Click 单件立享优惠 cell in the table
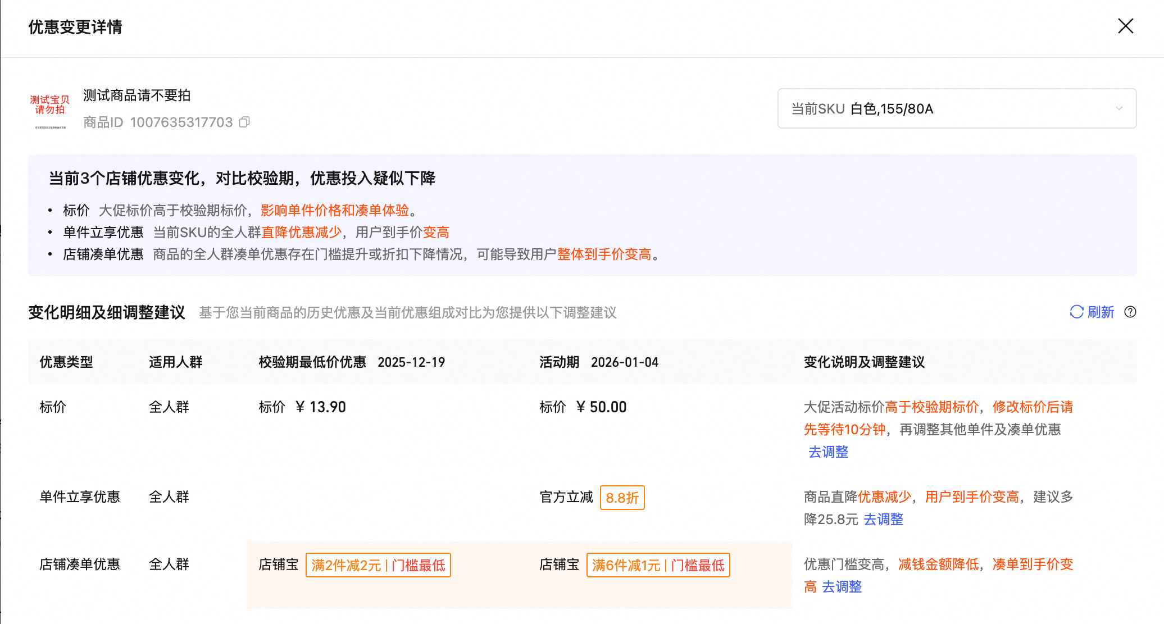The image size is (1164, 624). (x=80, y=497)
